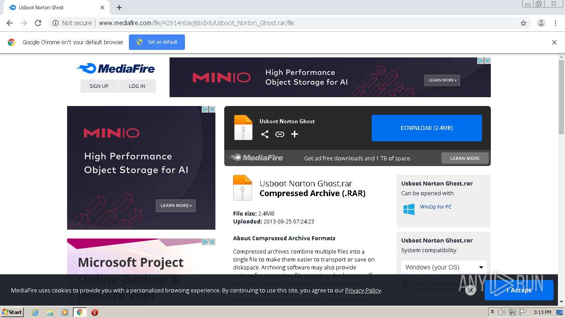Close the left sidebar MINIO ad

point(212,109)
